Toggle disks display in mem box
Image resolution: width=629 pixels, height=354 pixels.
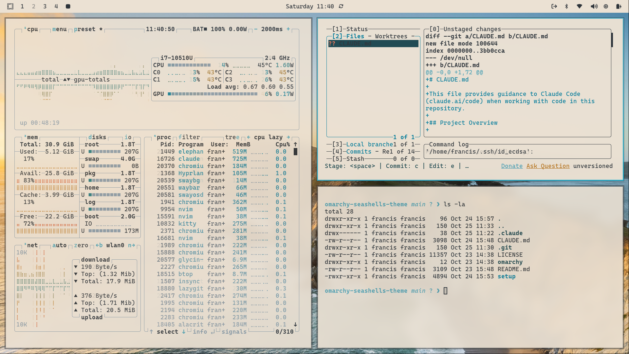coord(97,137)
